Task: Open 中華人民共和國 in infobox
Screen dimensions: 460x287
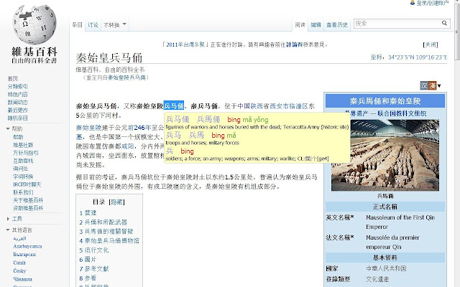Action: (386, 268)
